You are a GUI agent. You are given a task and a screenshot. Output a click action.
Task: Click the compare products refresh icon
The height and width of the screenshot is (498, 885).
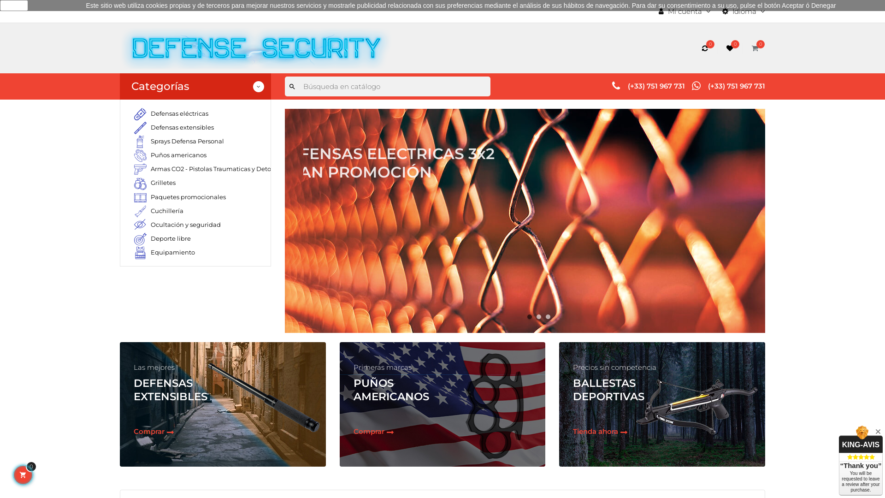705,48
